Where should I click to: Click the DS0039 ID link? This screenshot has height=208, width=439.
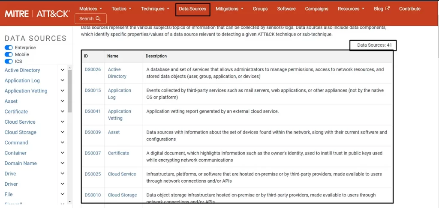[93, 132]
